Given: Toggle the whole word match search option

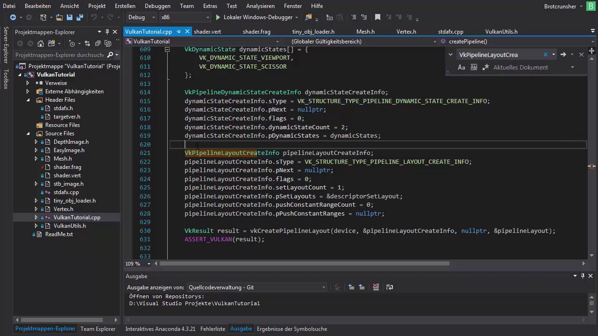Looking at the screenshot, I should point(474,67).
